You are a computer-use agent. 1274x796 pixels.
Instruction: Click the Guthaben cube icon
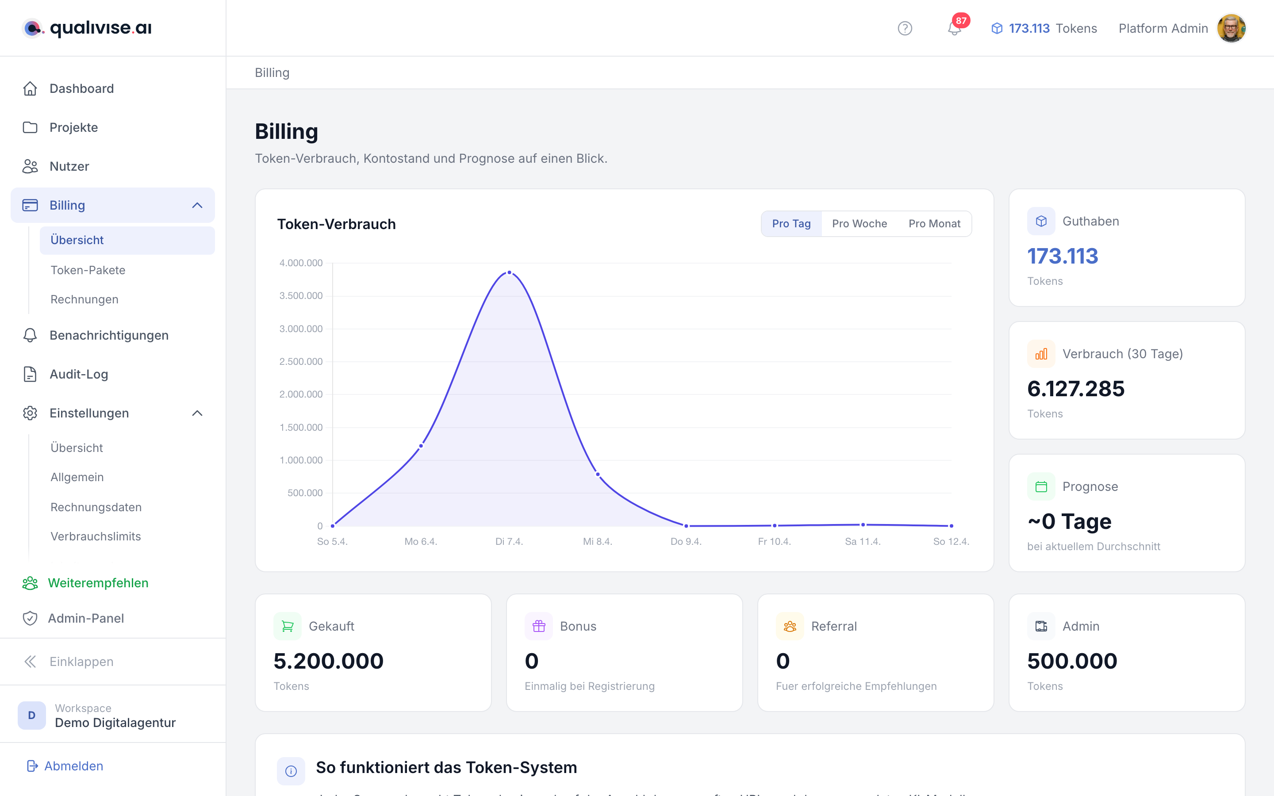(1041, 221)
